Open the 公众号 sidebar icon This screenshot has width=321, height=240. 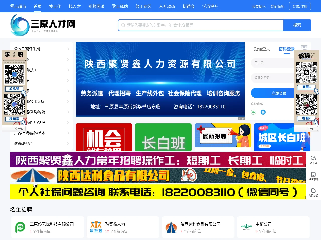[313, 160]
